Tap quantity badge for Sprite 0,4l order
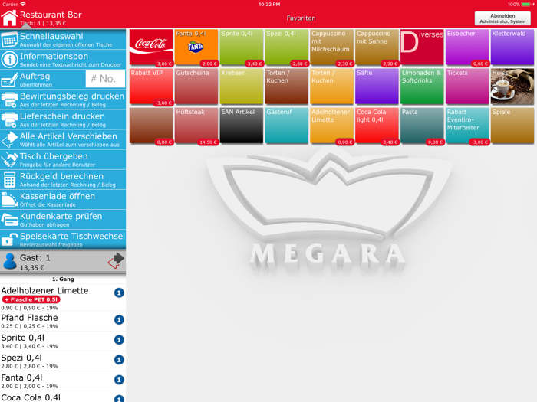This screenshot has height=402, width=537. [x=119, y=340]
